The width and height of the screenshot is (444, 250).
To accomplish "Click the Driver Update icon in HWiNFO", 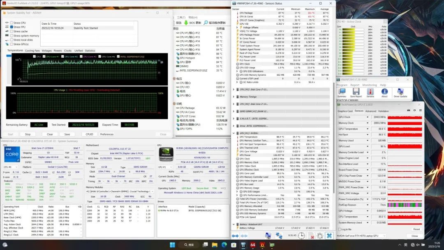I will coord(400,91).
